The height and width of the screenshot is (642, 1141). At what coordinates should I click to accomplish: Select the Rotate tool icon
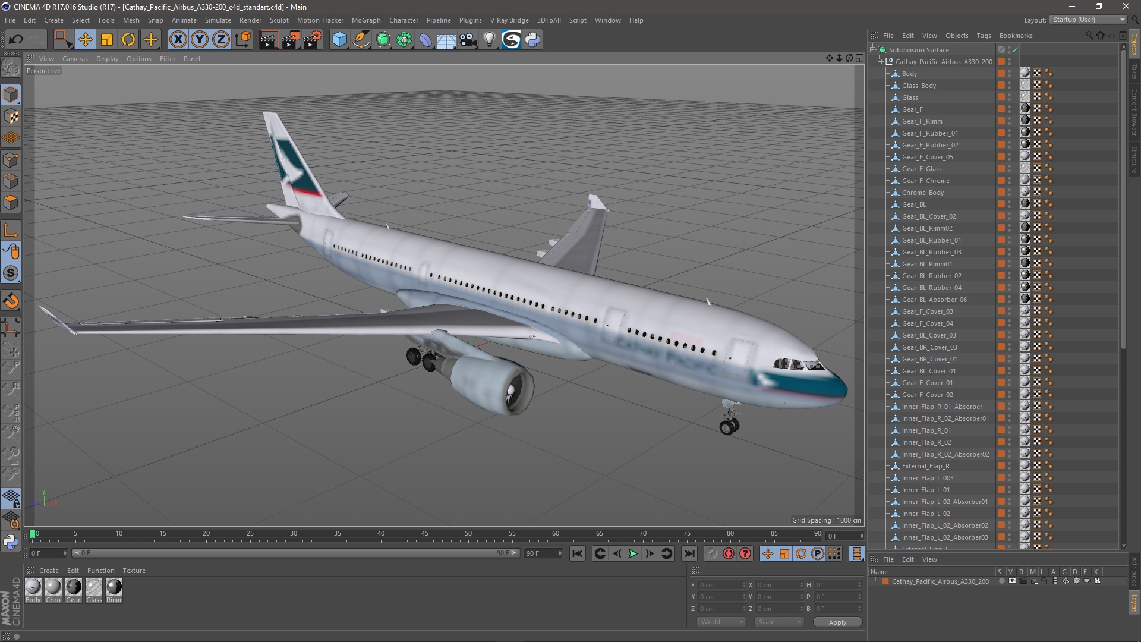[128, 40]
